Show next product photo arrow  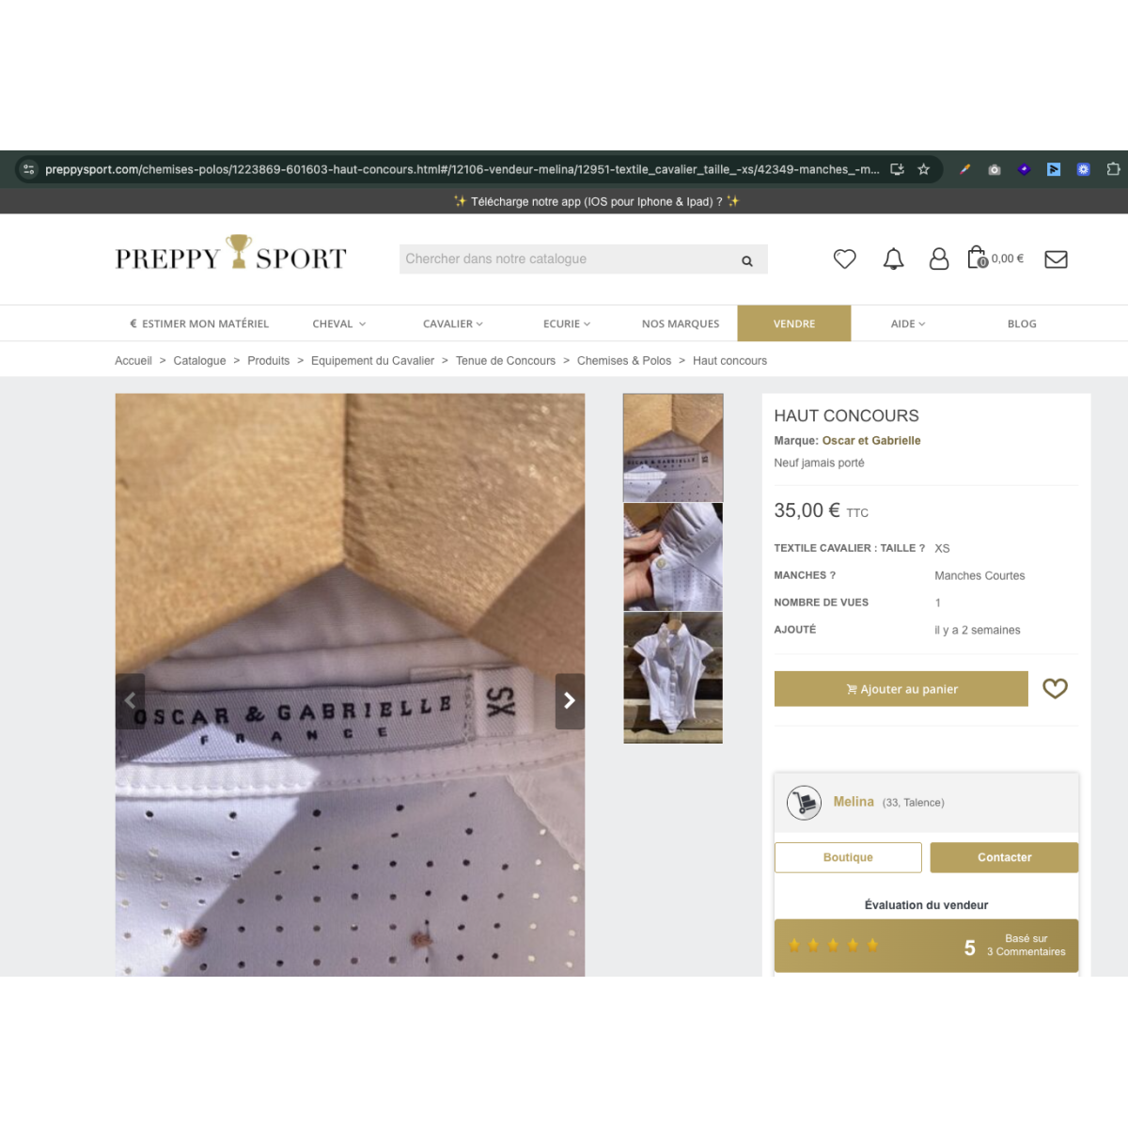click(570, 701)
